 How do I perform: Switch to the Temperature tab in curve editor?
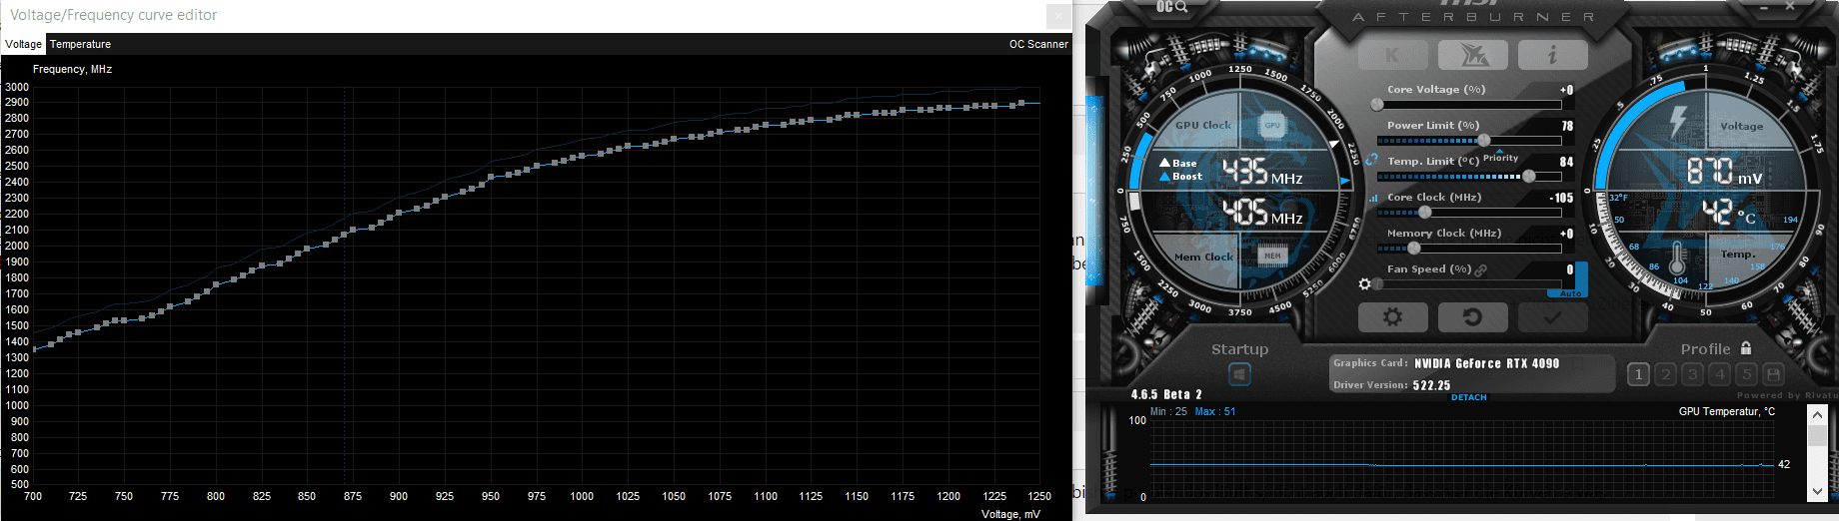pos(80,44)
